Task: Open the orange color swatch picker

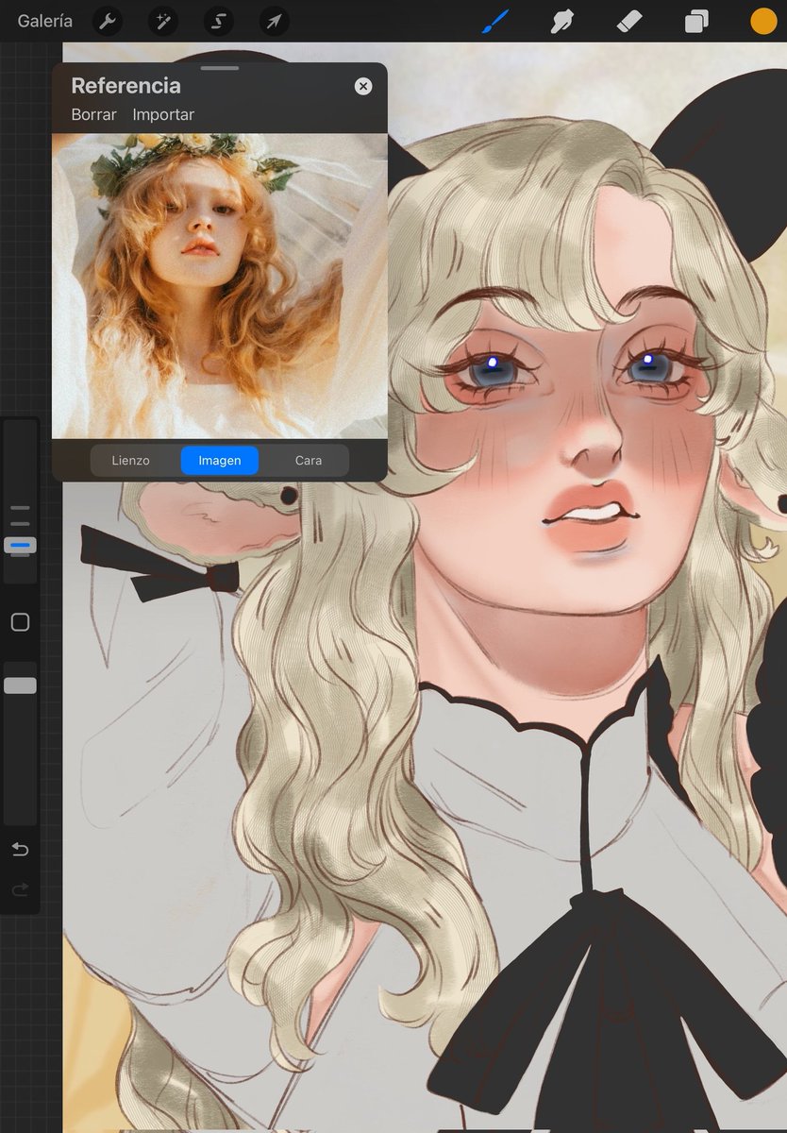Action: 763,21
